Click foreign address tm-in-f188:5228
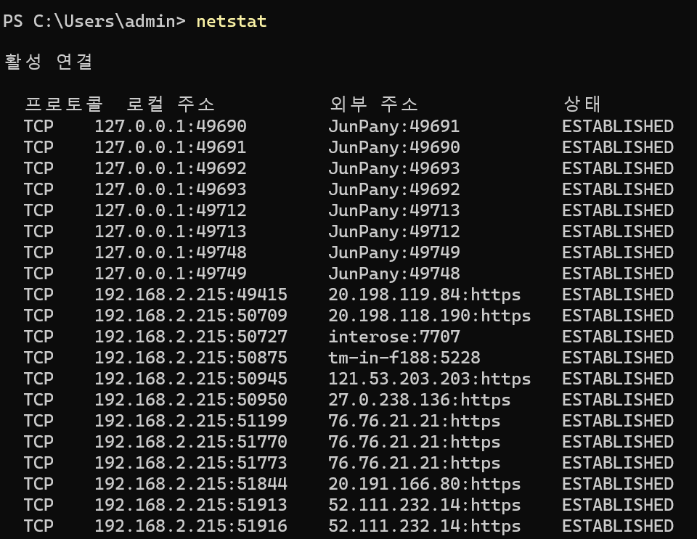The width and height of the screenshot is (697, 539). coord(404,358)
